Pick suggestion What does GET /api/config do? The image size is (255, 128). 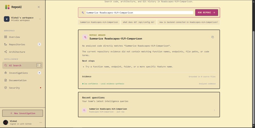click(x=139, y=22)
